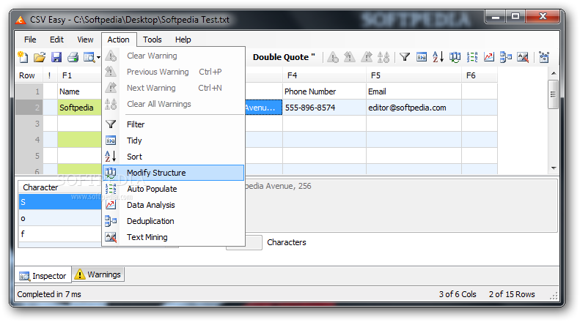Screen dimensions: 580x322
Task: Click the Characters count input box
Action: [254, 243]
